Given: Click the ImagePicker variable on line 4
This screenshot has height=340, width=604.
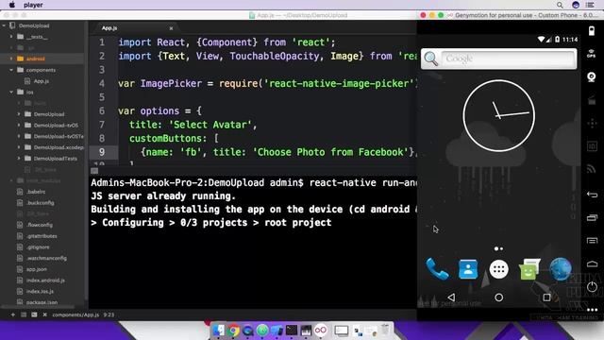Looking at the screenshot, I should pos(171,83).
